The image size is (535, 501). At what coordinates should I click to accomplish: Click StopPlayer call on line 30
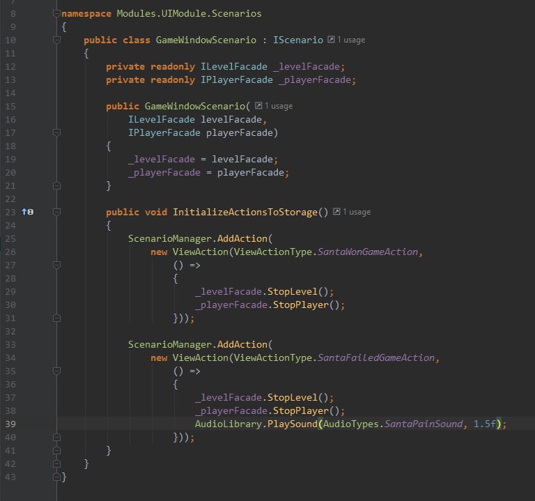[x=301, y=305]
